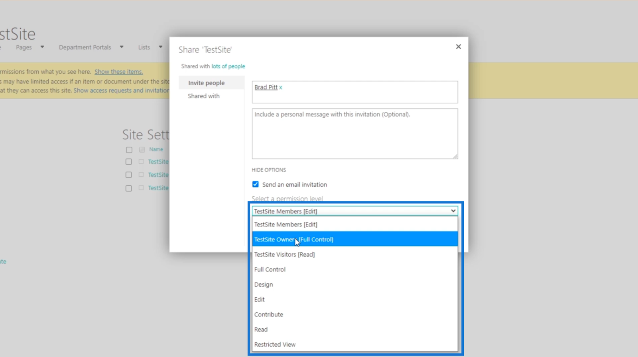Pick the Contribute permission level
The width and height of the screenshot is (638, 357).
[x=354, y=314]
